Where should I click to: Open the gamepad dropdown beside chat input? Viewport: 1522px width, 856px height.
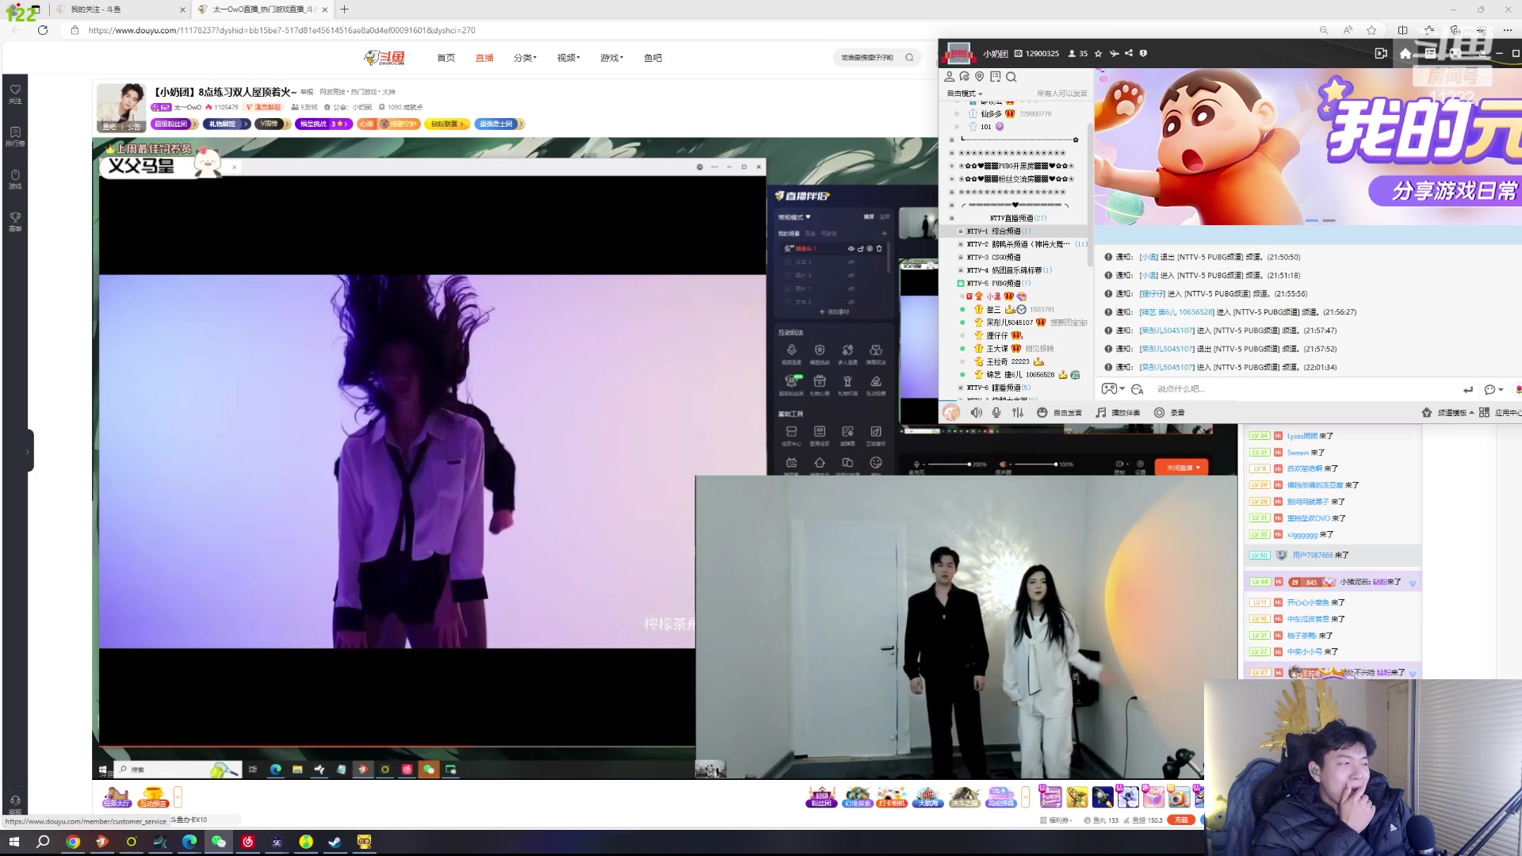click(1113, 389)
